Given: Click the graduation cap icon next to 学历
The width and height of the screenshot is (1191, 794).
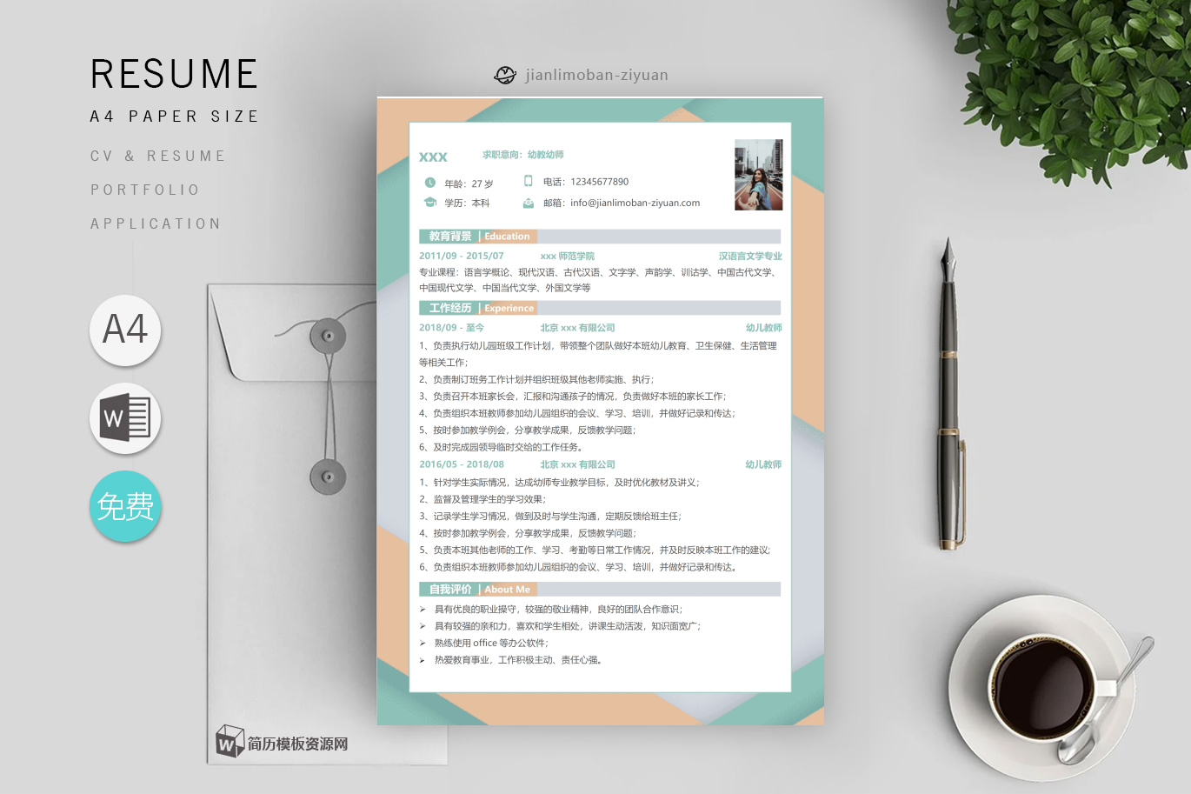Looking at the screenshot, I should click(429, 203).
